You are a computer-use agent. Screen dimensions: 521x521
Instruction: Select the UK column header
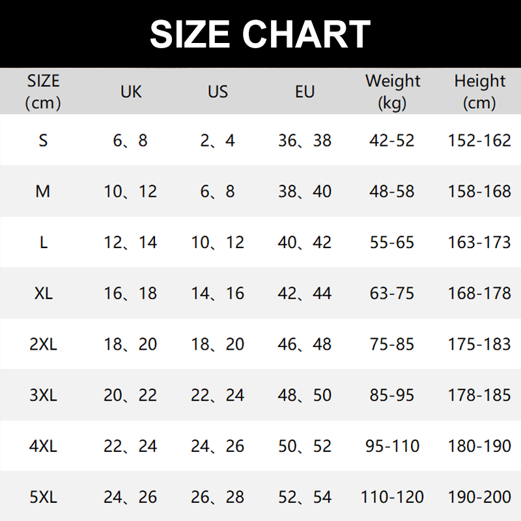[x=131, y=92]
